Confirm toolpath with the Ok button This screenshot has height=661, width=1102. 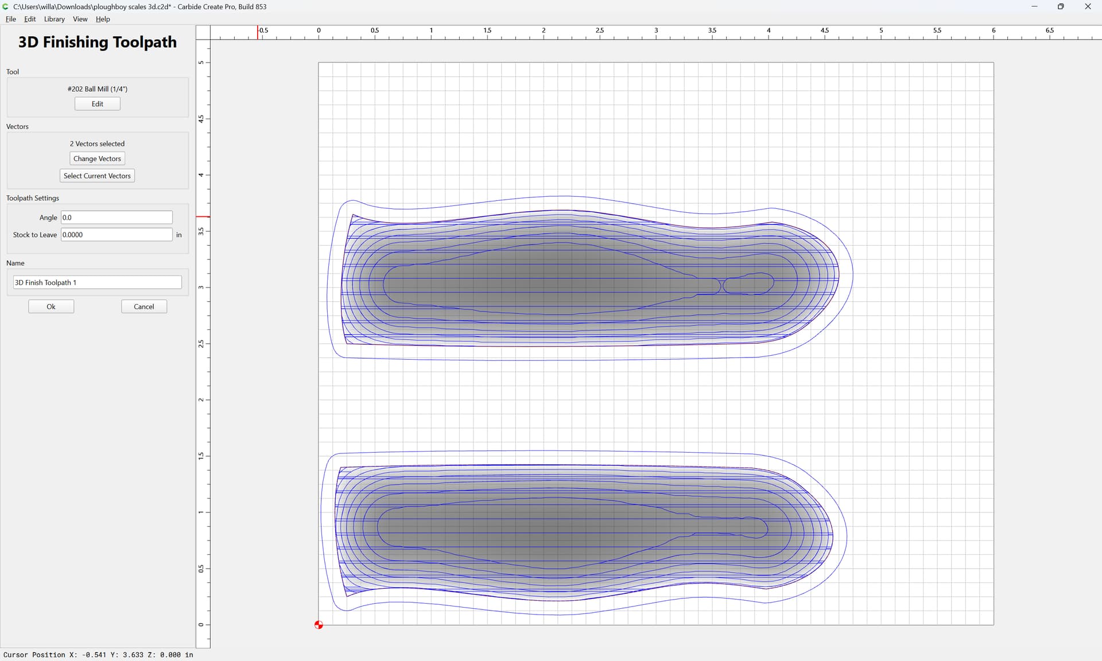pyautogui.click(x=51, y=306)
